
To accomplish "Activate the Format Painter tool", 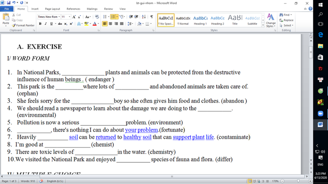I will pos(23,25).
